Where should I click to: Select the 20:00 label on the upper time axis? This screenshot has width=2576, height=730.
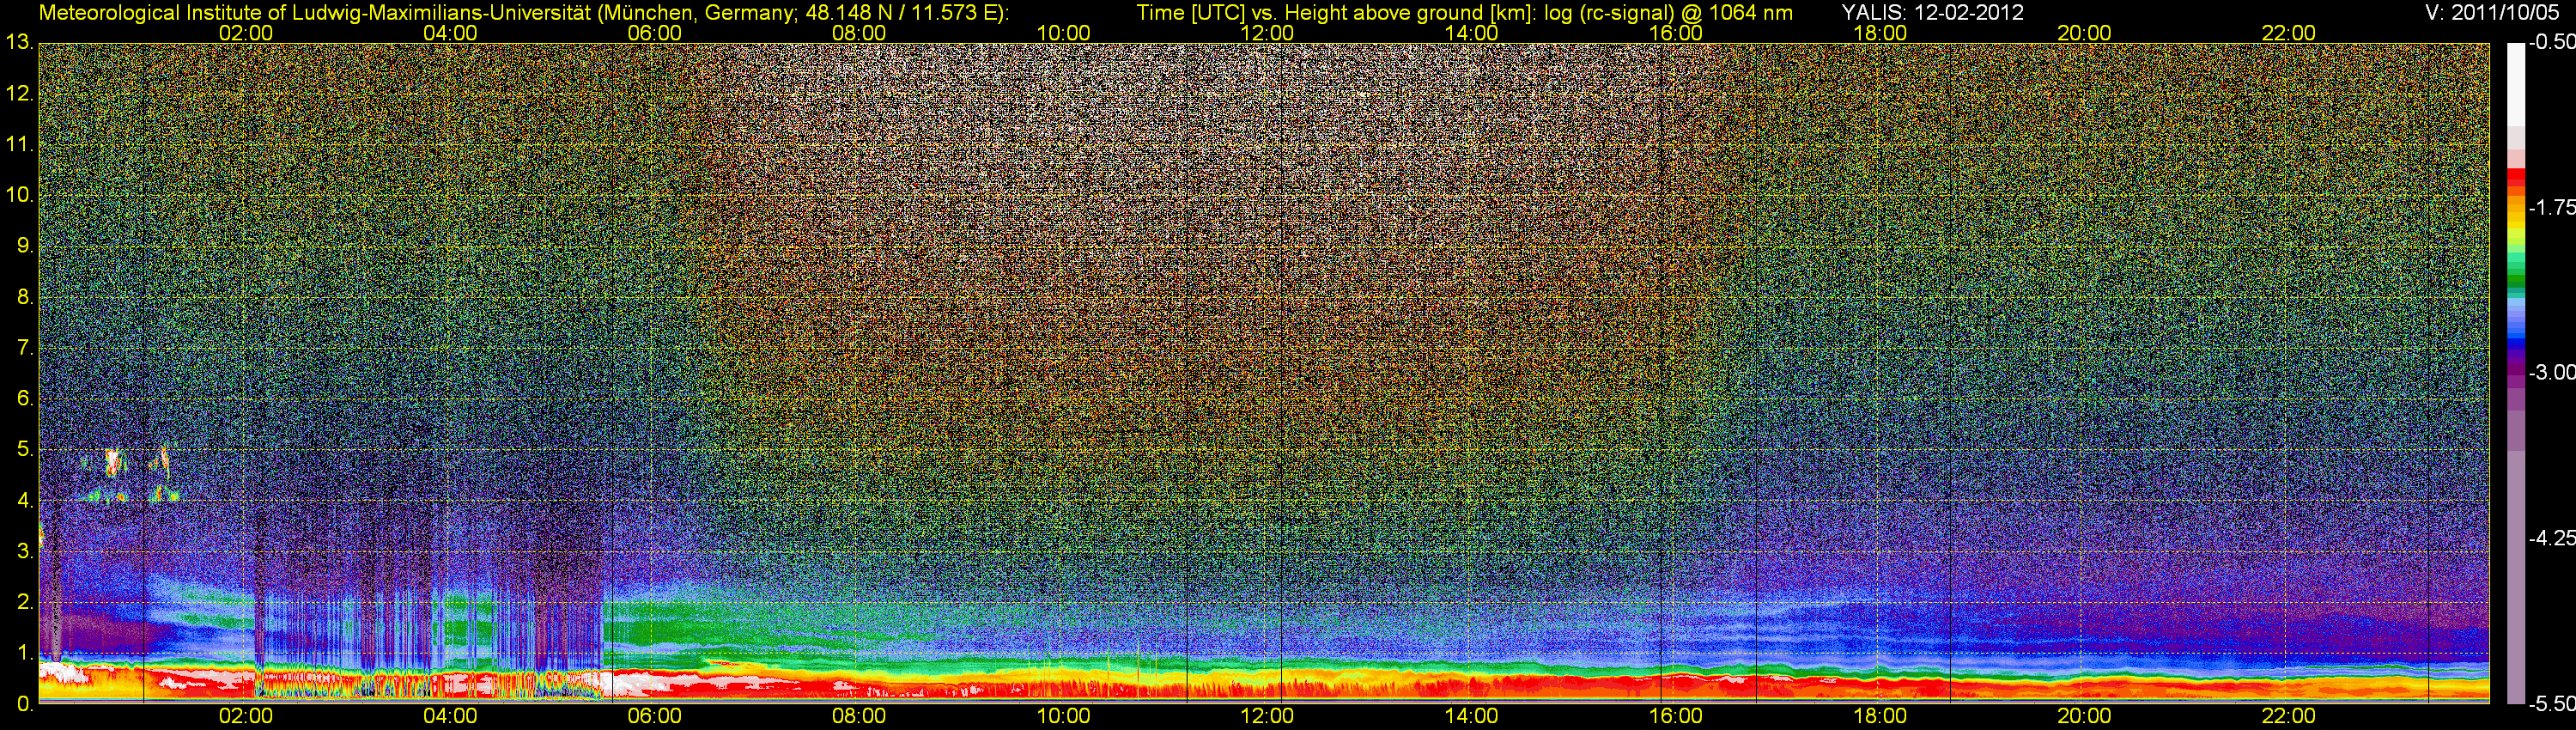(2084, 33)
